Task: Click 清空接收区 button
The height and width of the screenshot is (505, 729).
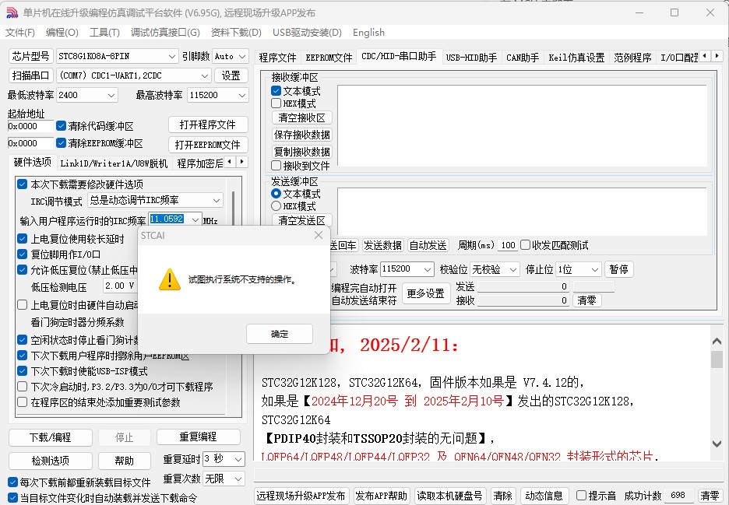Action: 301,117
